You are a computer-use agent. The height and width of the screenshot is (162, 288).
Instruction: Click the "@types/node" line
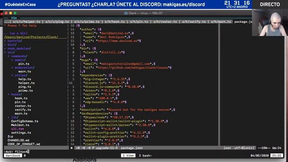pyautogui.click(x=108, y=117)
